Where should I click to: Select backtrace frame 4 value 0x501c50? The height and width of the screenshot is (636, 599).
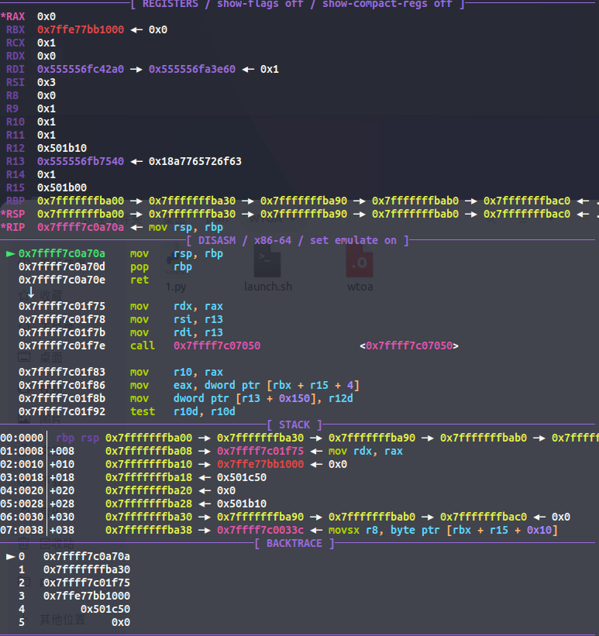pos(105,610)
